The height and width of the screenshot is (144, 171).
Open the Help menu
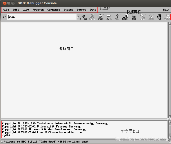point(166,10)
